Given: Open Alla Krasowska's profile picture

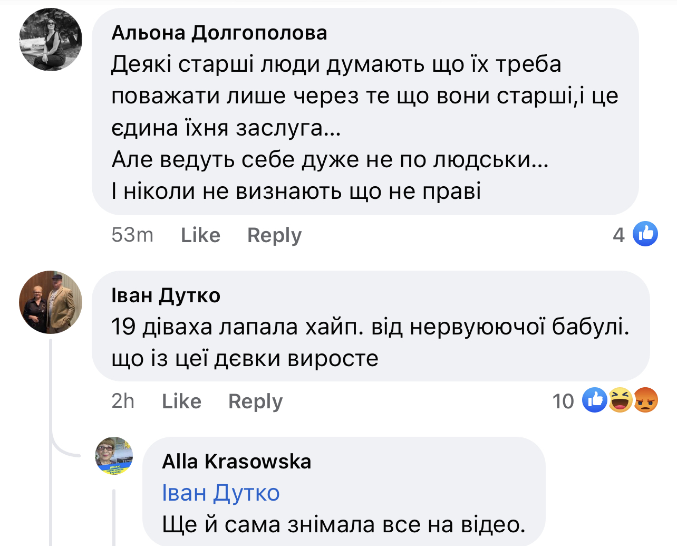Looking at the screenshot, I should (114, 456).
